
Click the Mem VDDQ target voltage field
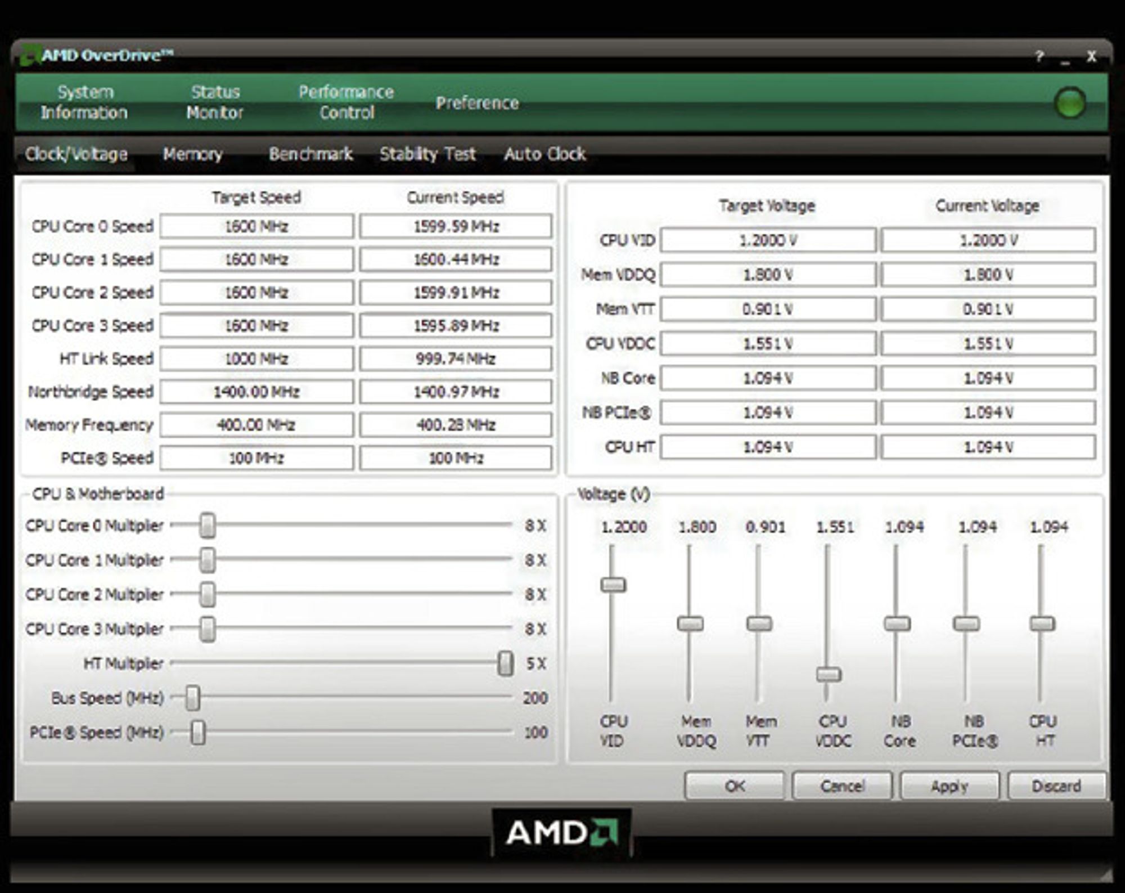coord(768,275)
